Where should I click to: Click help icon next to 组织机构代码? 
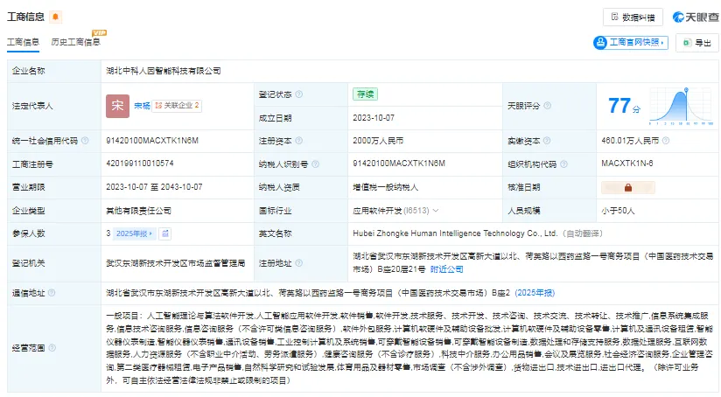(x=563, y=164)
